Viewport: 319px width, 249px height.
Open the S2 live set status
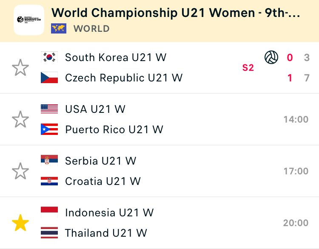248,67
